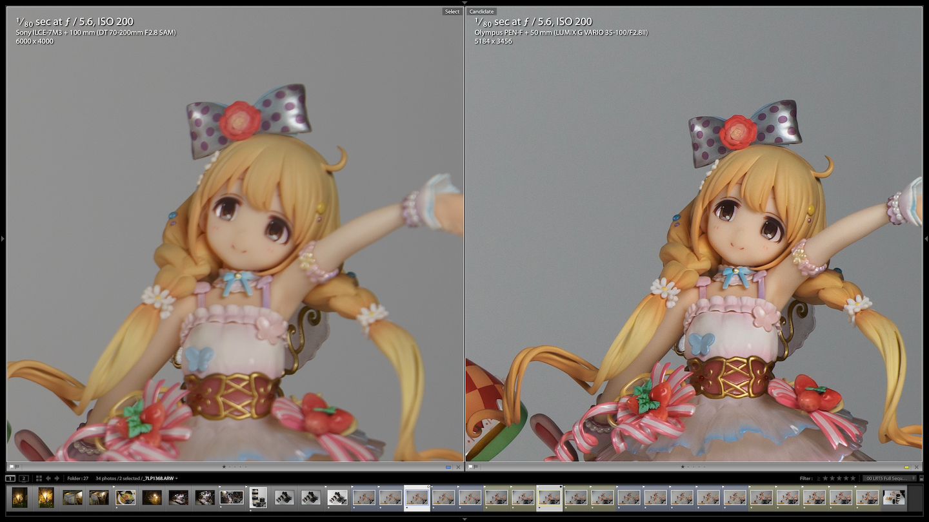Toggle pick flag on Candidate photo
The width and height of the screenshot is (929, 522).
coord(471,467)
